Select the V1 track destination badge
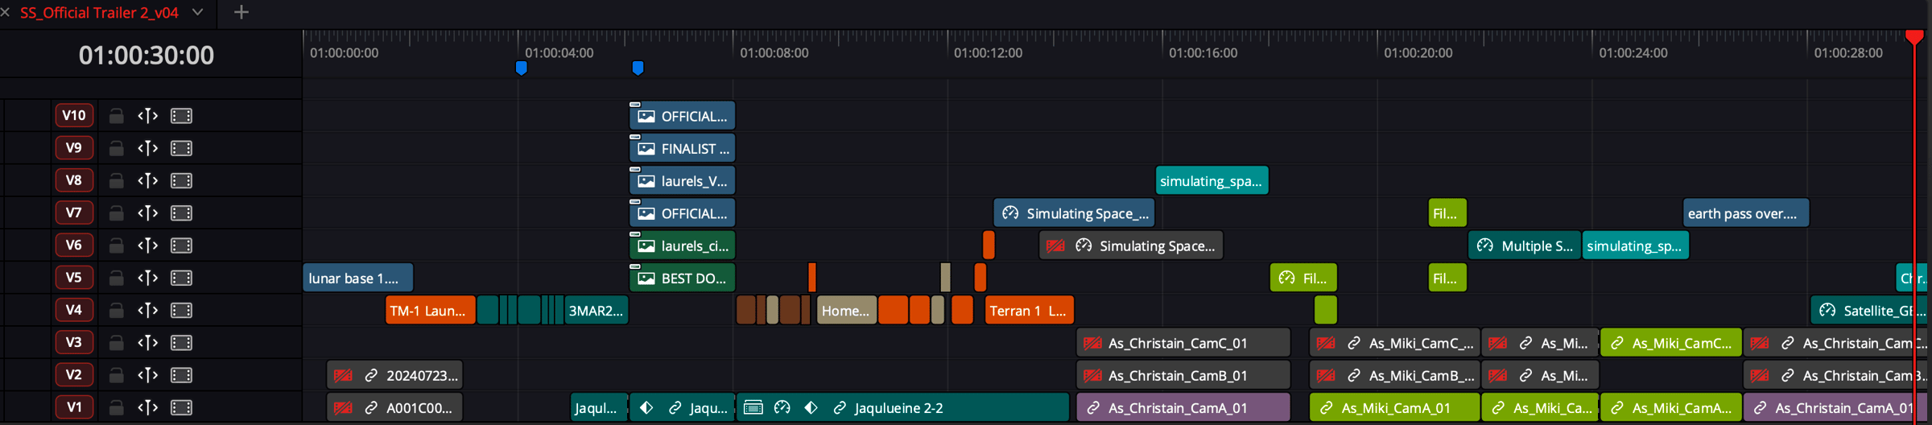Image resolution: width=1932 pixels, height=425 pixels. [x=74, y=407]
